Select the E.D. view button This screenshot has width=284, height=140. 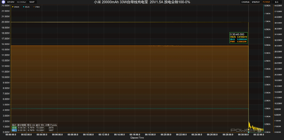click(x=277, y=2)
